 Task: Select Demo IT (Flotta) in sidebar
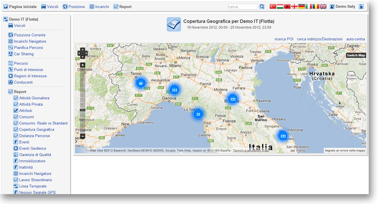point(21,19)
